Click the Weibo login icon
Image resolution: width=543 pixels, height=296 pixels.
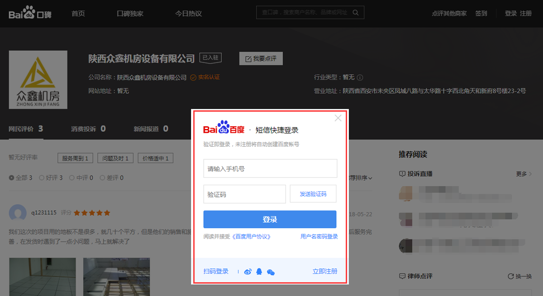[248, 272]
